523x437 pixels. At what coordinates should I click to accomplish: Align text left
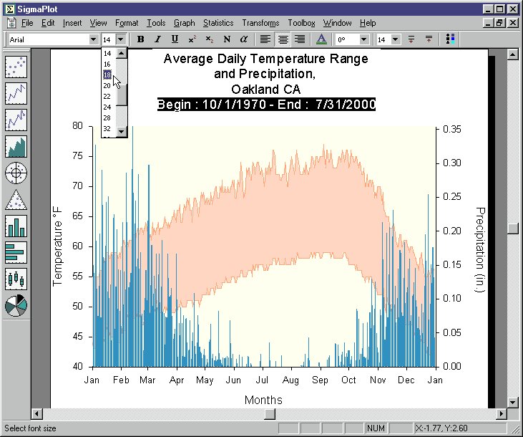pyautogui.click(x=265, y=39)
